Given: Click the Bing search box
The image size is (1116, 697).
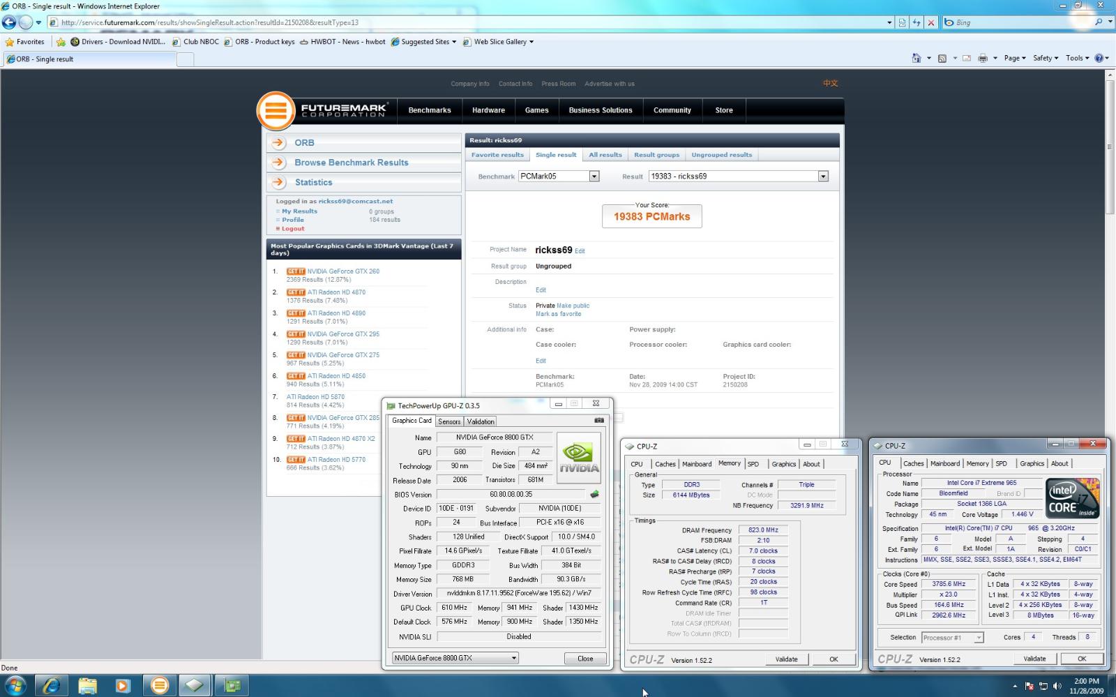Looking at the screenshot, I should pos(1018,22).
